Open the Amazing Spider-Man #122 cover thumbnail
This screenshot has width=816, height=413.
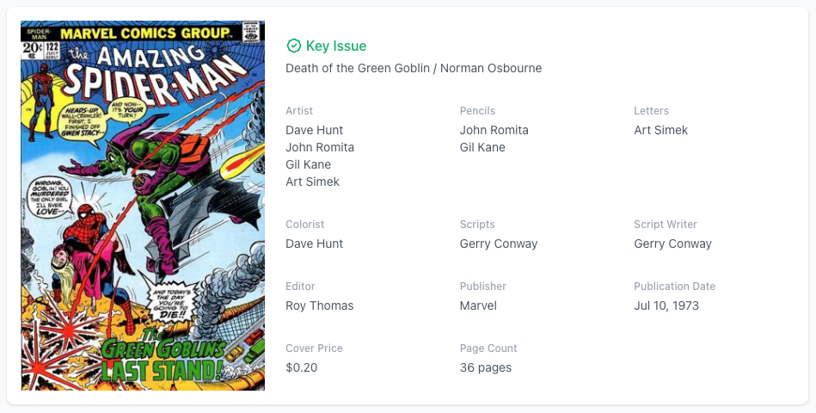143,206
